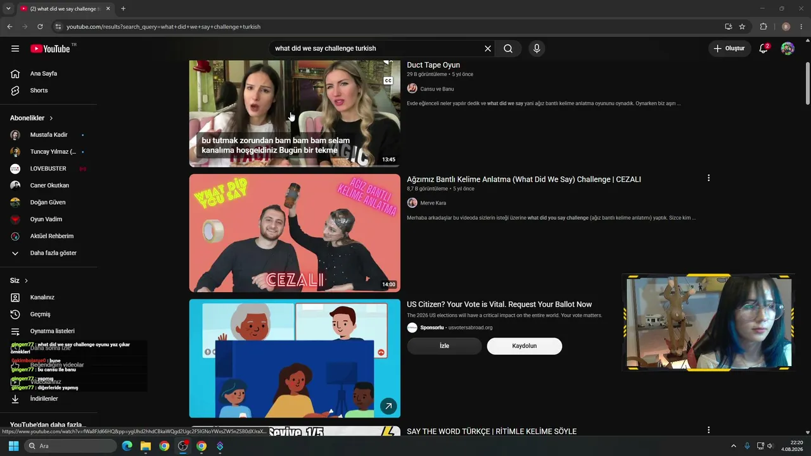Close the YouTube browser tab

click(x=108, y=9)
